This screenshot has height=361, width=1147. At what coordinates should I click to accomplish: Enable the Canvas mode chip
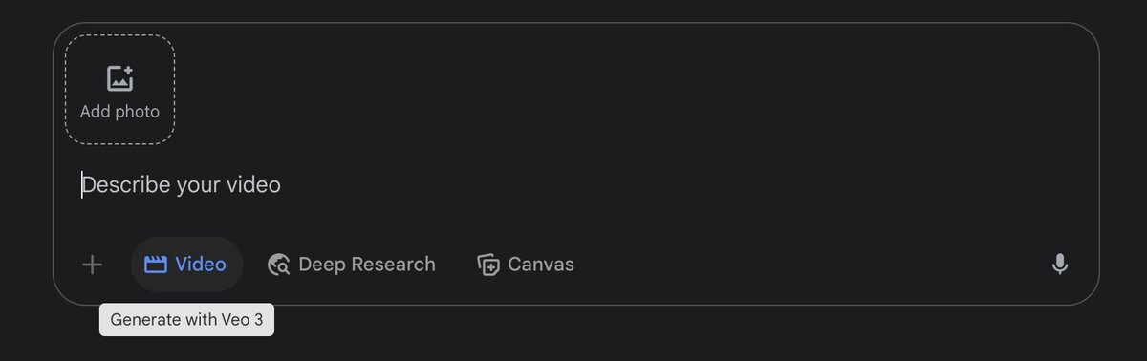526,265
